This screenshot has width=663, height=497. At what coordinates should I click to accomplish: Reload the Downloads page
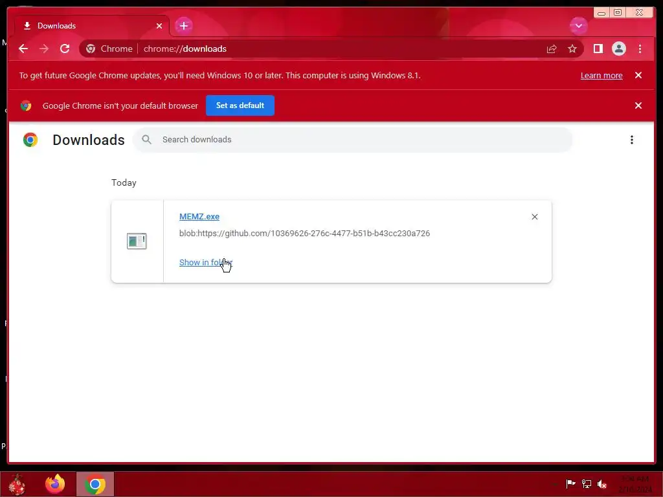pos(65,49)
